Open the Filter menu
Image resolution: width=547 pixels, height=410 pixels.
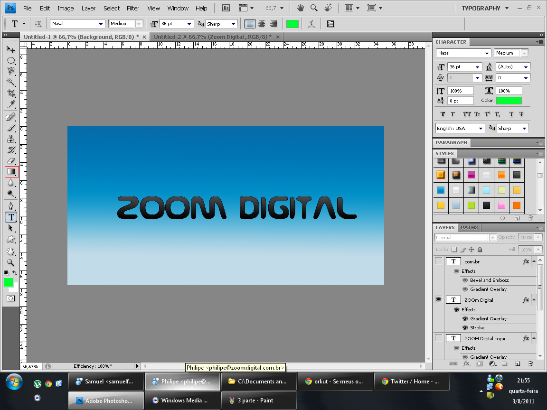(133, 8)
